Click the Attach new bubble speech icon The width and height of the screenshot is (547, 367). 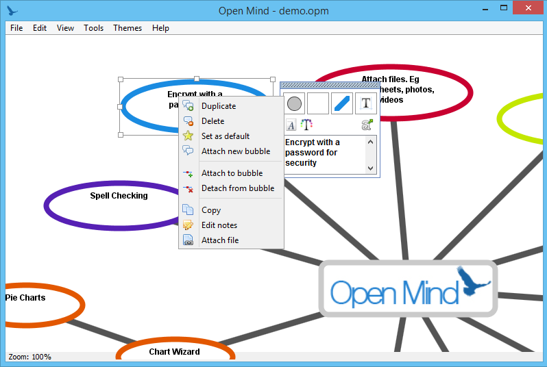[x=188, y=151]
